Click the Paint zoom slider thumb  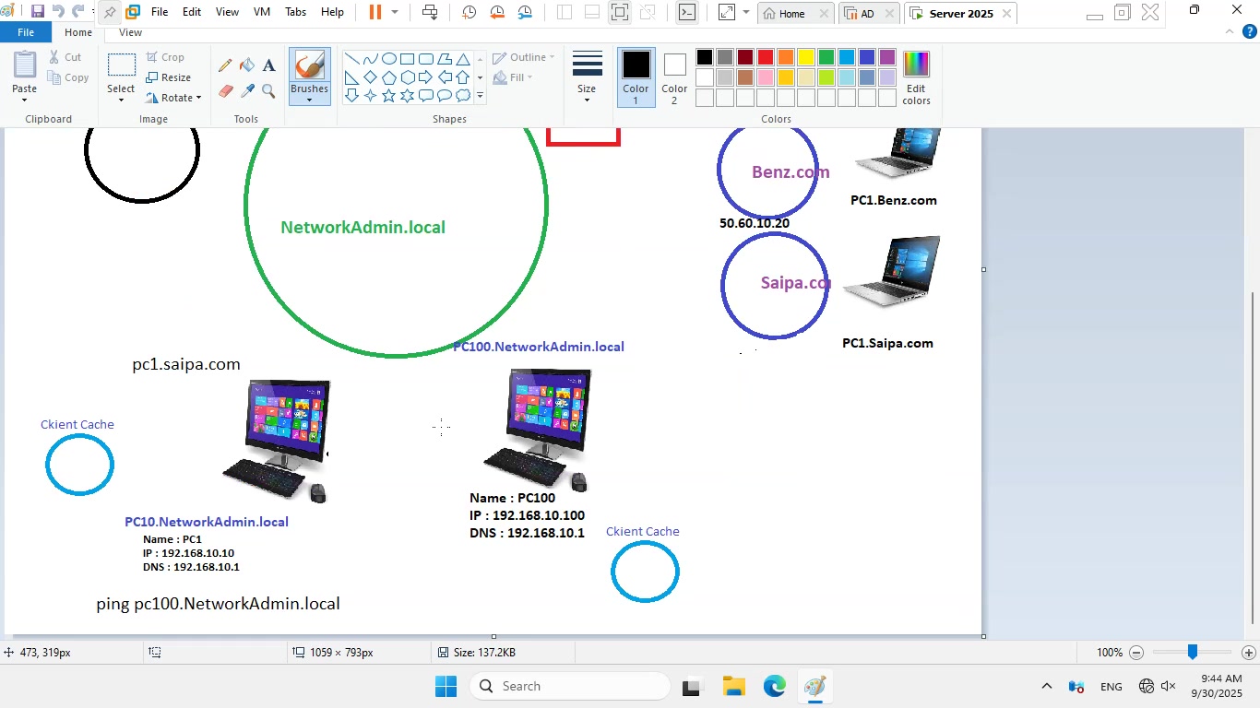(1193, 653)
